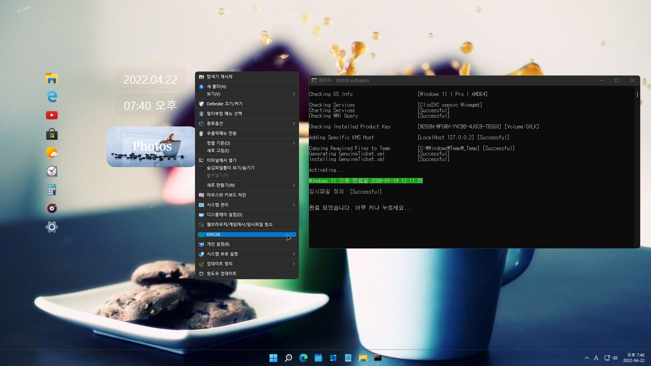Open the Clock icon in the left dock
Screen dimensions: 651x366
52,171
